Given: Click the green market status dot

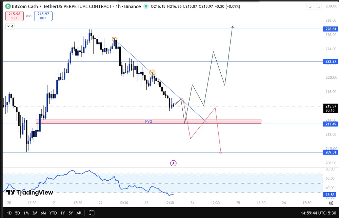Looking at the screenshot, I should point(146,6).
